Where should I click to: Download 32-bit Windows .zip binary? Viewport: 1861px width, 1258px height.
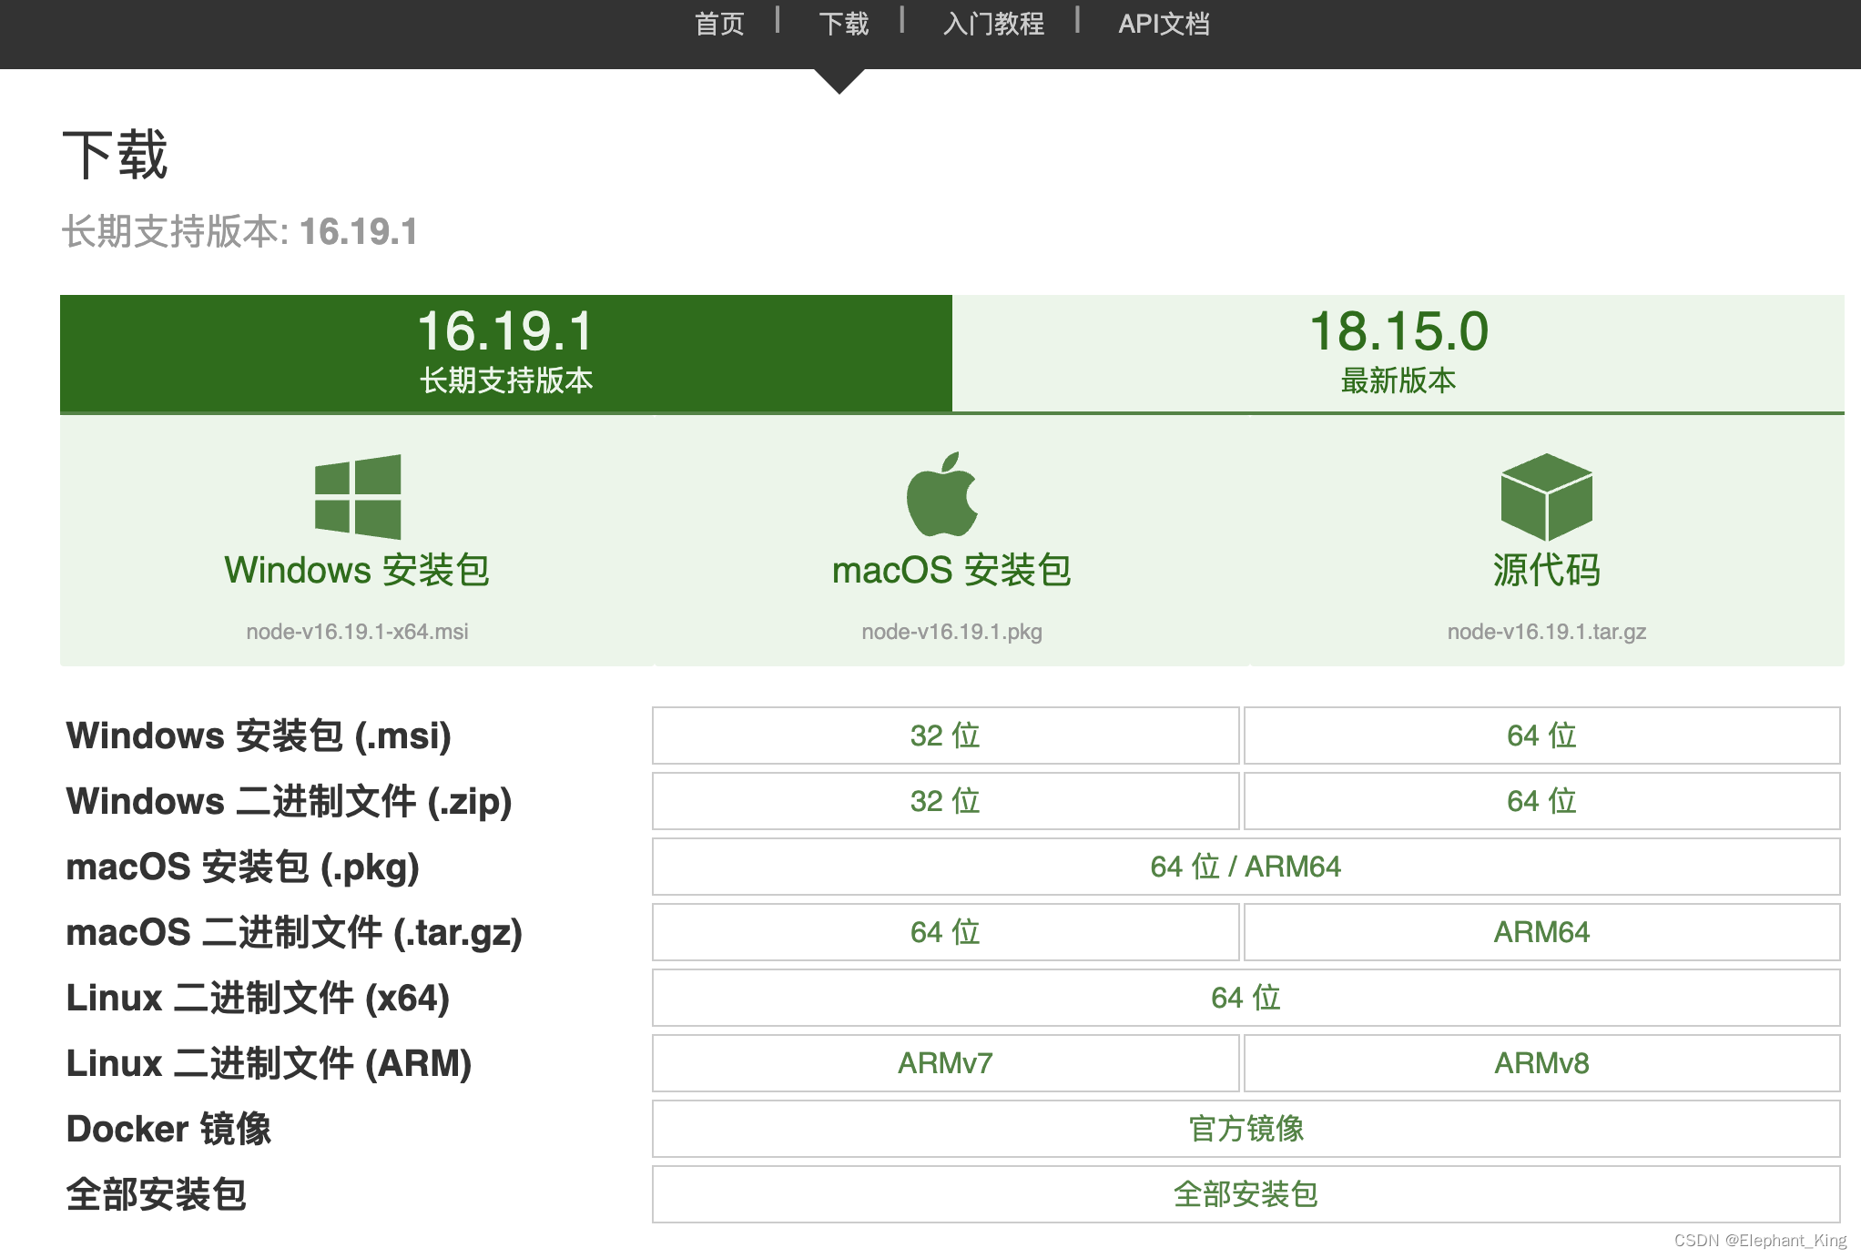945,801
